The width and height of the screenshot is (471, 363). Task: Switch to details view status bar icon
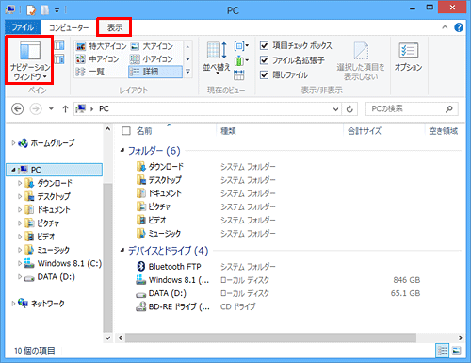click(x=443, y=351)
